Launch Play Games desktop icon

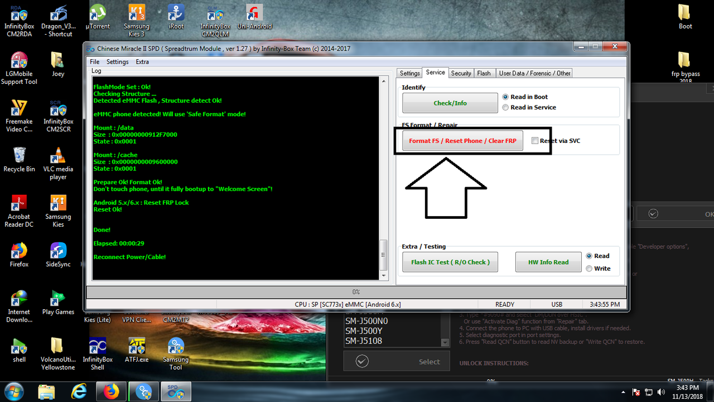[x=58, y=302]
